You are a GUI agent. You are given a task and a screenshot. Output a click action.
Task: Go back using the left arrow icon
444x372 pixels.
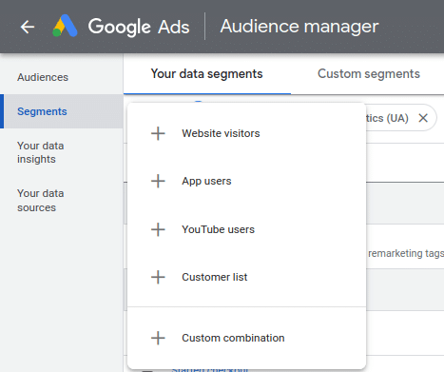click(x=28, y=27)
